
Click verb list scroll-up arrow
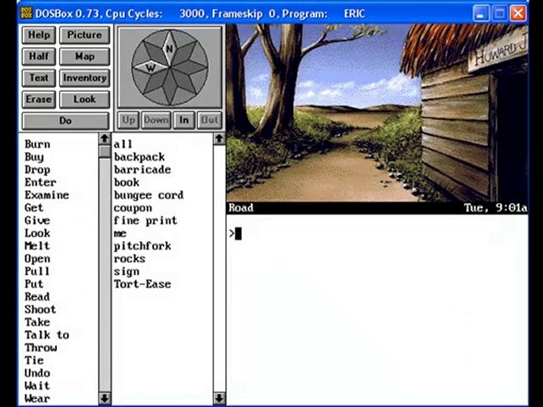pos(105,138)
